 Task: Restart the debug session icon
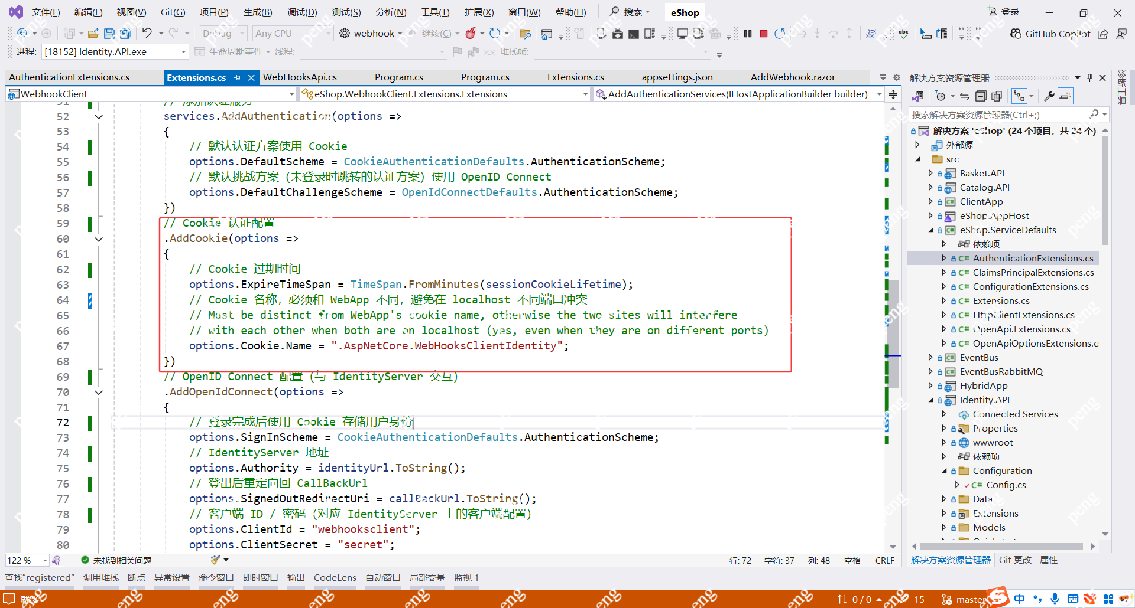[780, 34]
